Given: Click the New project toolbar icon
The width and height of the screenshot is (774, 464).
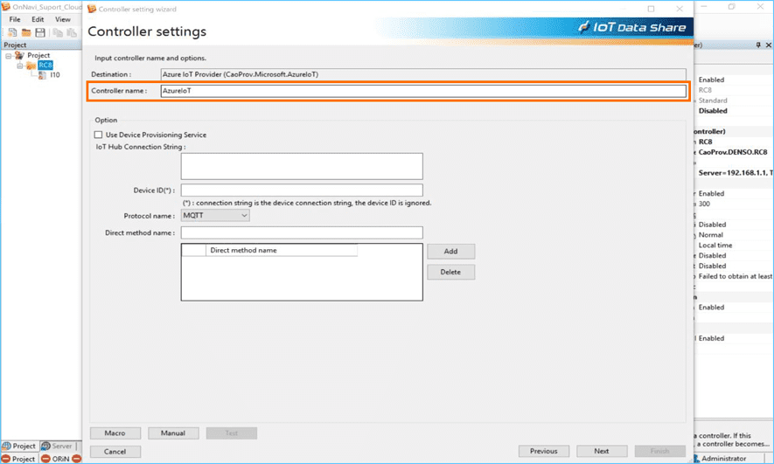Looking at the screenshot, I should point(12,32).
